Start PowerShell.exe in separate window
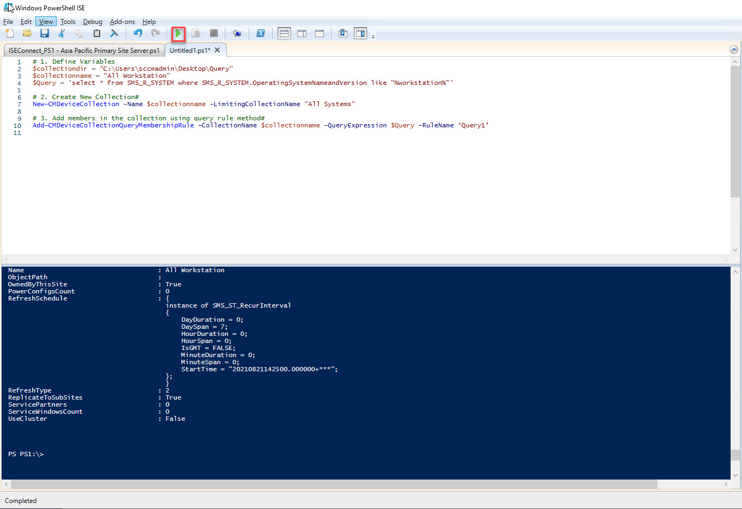 click(x=261, y=34)
